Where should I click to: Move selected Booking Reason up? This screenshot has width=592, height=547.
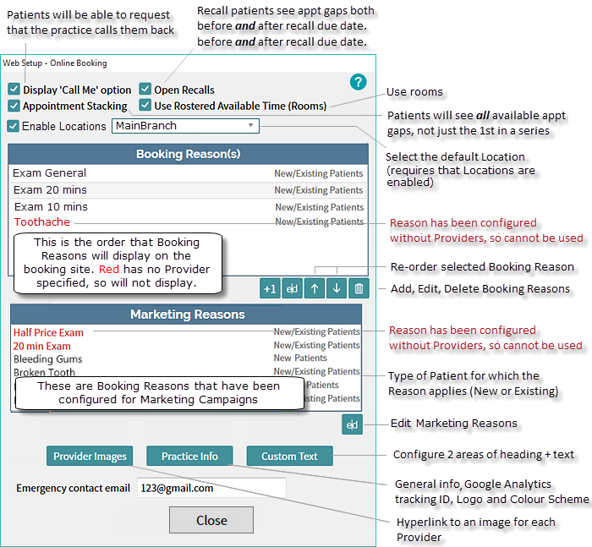coord(315,289)
